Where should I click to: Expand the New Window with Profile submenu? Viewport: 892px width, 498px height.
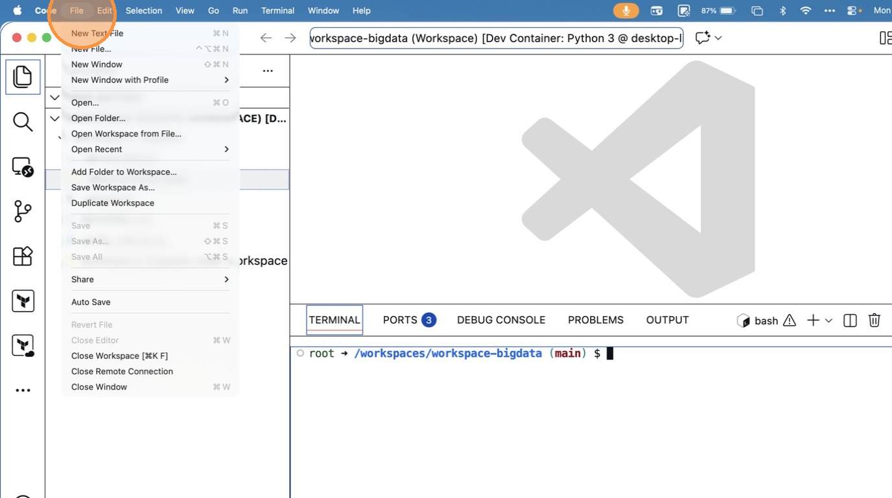(x=150, y=80)
